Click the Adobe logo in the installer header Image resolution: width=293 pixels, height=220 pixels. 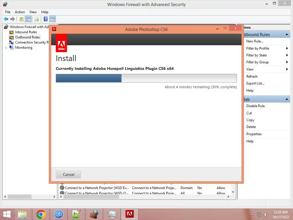pyautogui.click(x=61, y=43)
